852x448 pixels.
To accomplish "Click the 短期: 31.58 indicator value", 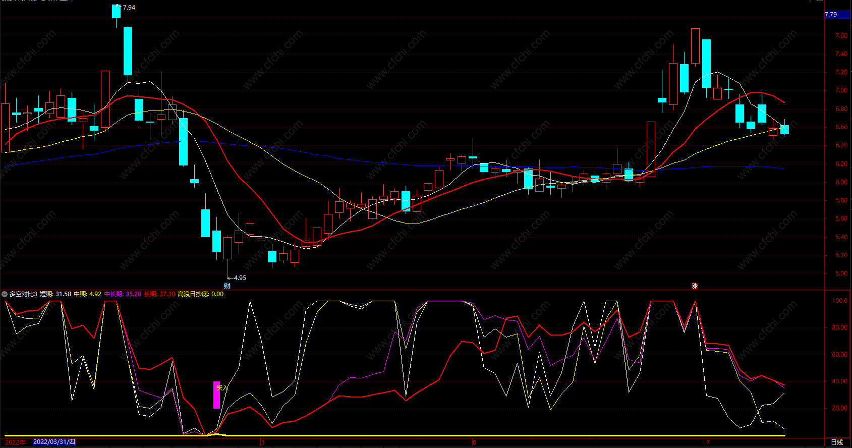I will (x=55, y=294).
